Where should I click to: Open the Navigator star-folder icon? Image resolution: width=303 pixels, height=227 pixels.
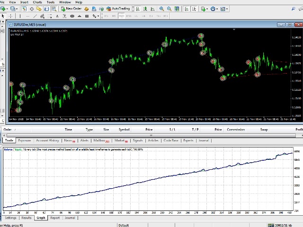(39, 9)
